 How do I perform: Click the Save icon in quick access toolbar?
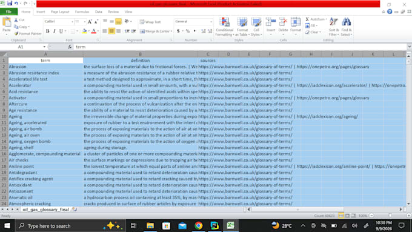click(x=10, y=4)
